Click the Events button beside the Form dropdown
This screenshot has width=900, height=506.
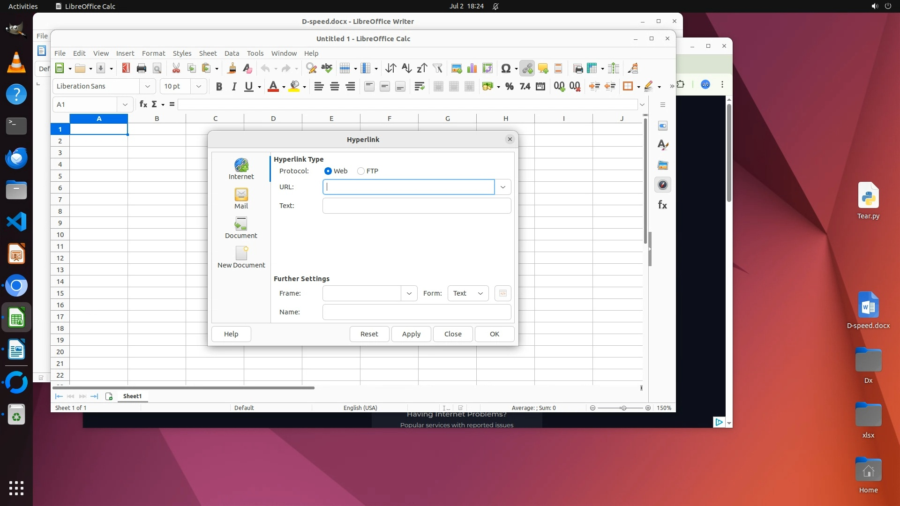[x=502, y=293]
